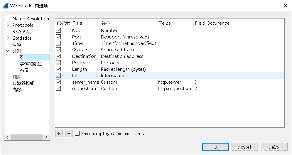Click the minus button to remove column

pyautogui.click(x=68, y=134)
